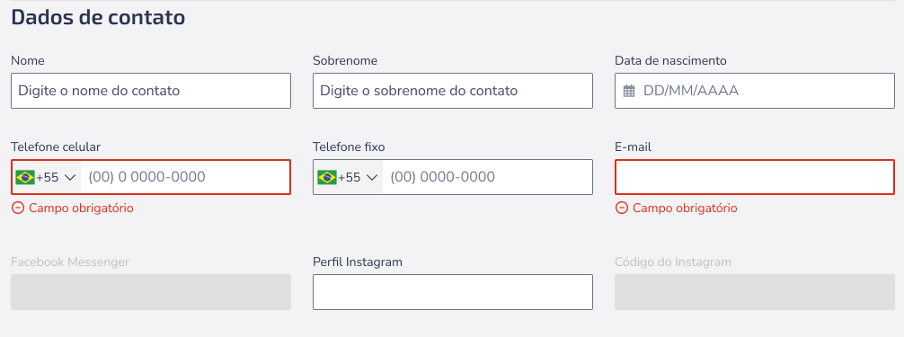Click the error icon below Telefone celular
Image resolution: width=904 pixels, height=337 pixels.
click(x=18, y=208)
